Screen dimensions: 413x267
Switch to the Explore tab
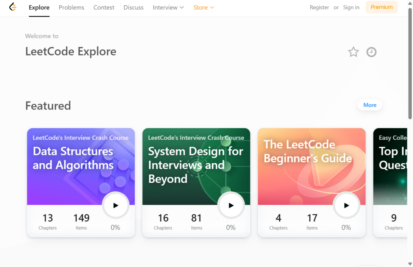pyautogui.click(x=39, y=7)
